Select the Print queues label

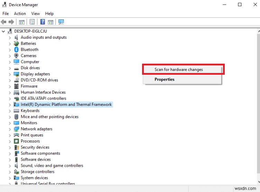pyautogui.click(x=32, y=135)
